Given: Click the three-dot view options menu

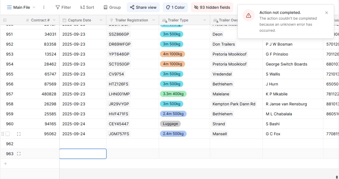Looking at the screenshot, I should pyautogui.click(x=44, y=7).
